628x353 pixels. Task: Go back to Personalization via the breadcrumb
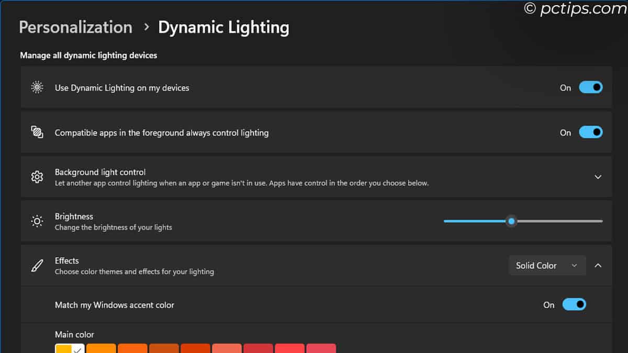click(75, 27)
